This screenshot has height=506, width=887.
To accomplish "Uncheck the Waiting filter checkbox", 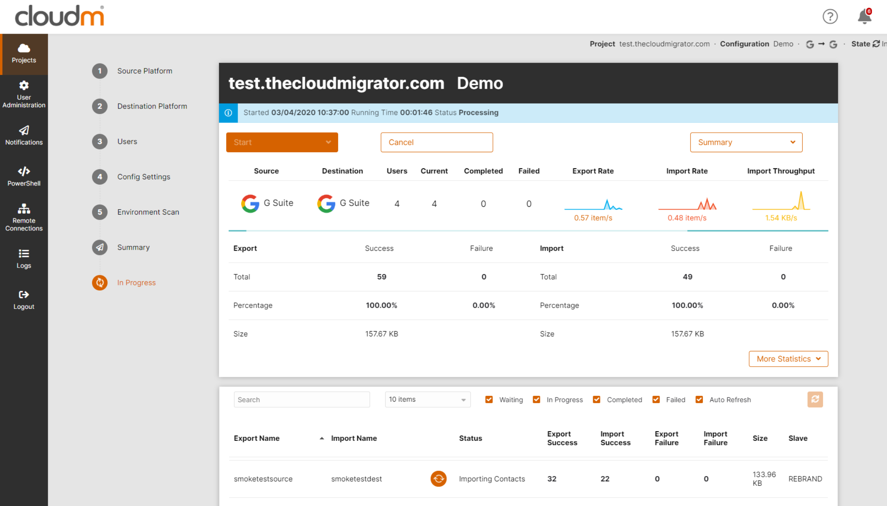I will pyautogui.click(x=489, y=400).
